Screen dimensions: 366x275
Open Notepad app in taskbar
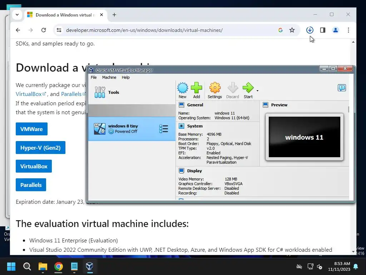[74, 266]
